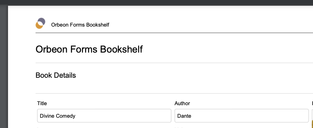Click the gold thumbnail at the right edge
313x128 pixels.
[x=312, y=124]
